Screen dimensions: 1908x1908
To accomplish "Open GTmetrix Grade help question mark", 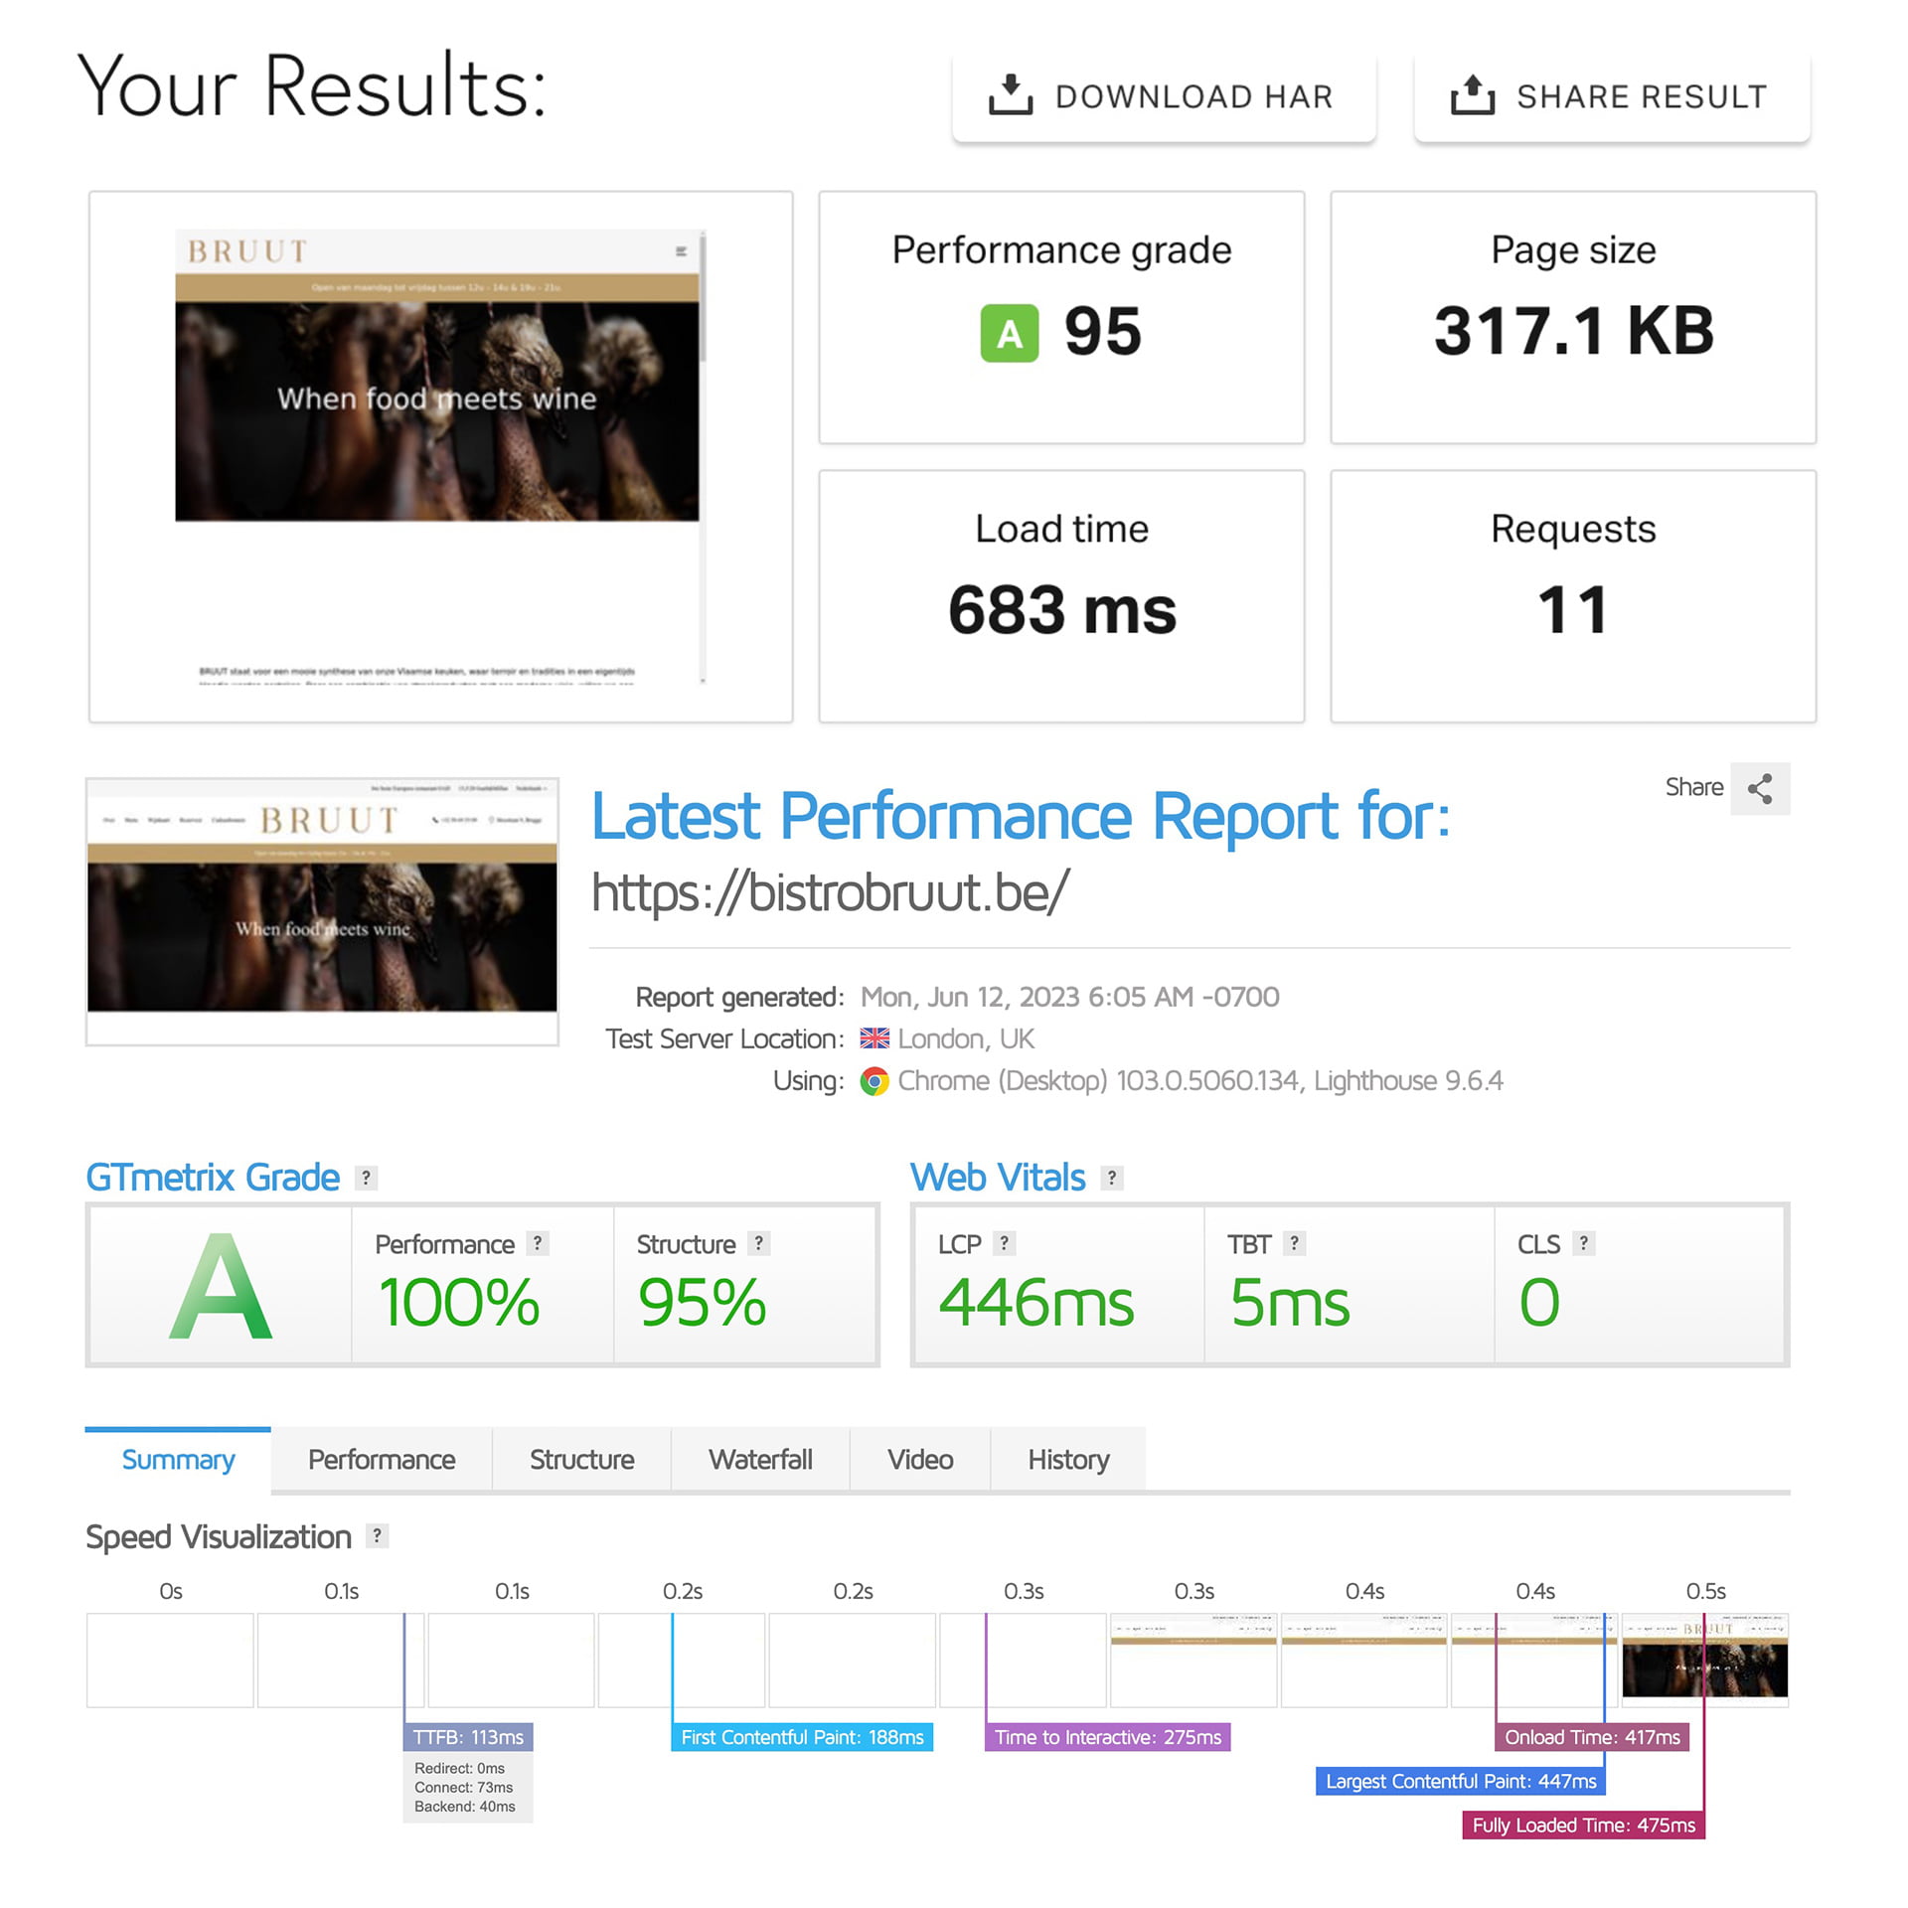I will click(x=367, y=1178).
